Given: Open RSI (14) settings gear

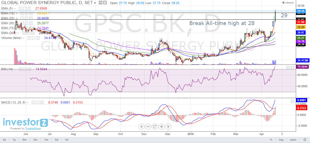Looking at the screenshot, I should 25,69.
